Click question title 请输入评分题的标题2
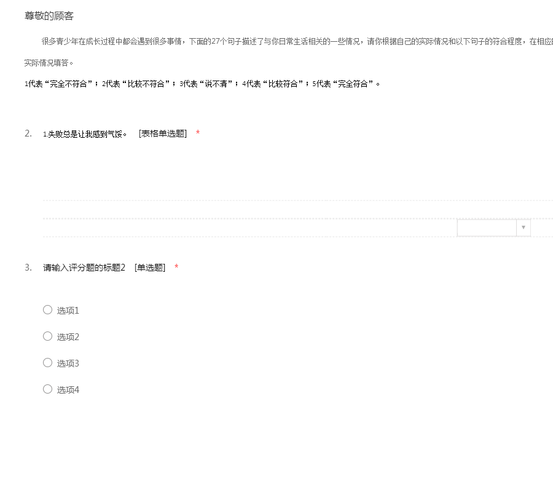 click(84, 268)
